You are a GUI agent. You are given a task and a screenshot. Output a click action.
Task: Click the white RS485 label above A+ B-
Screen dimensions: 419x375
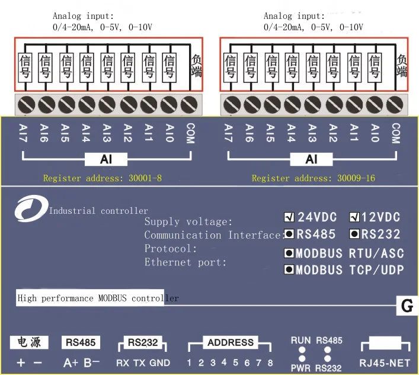(x=81, y=342)
